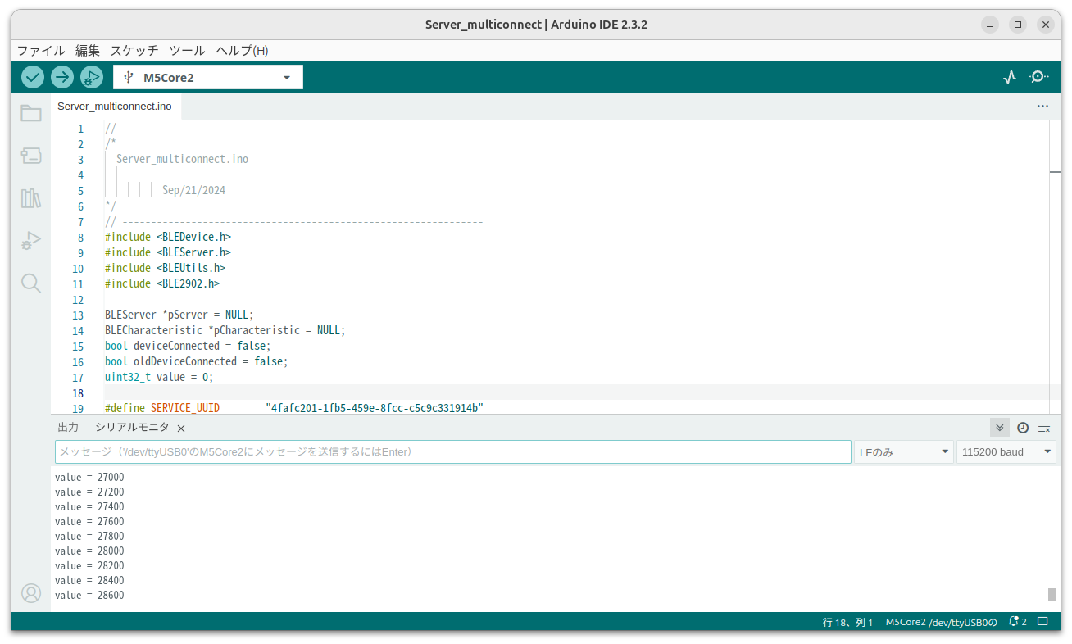
Task: Click the #include <BLEUtils.h> line
Action: pos(165,268)
